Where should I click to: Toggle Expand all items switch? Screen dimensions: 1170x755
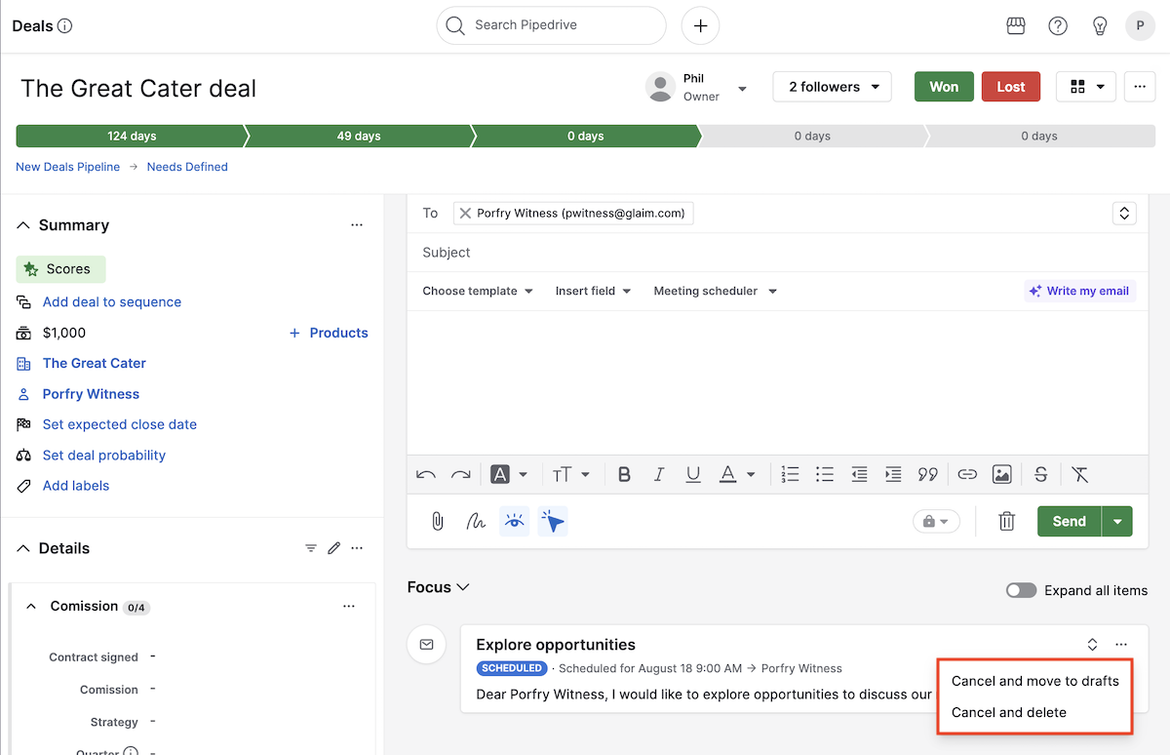[1021, 590]
